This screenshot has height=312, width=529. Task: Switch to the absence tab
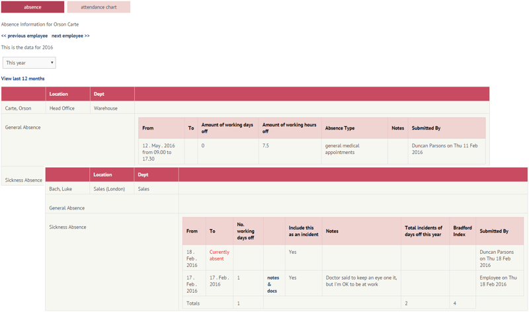tap(32, 7)
